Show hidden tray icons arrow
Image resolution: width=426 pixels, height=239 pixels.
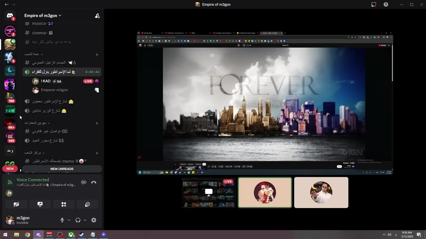(384, 235)
